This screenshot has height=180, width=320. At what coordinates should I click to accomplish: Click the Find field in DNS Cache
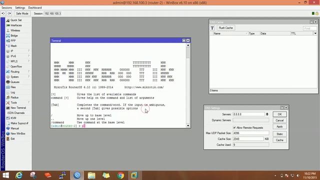[310, 28]
